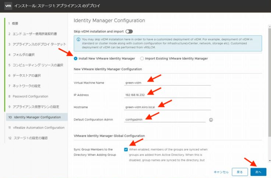
Task: Go to step 3 アプライアンスのデプロイ ターゲット
Action: [36, 44]
